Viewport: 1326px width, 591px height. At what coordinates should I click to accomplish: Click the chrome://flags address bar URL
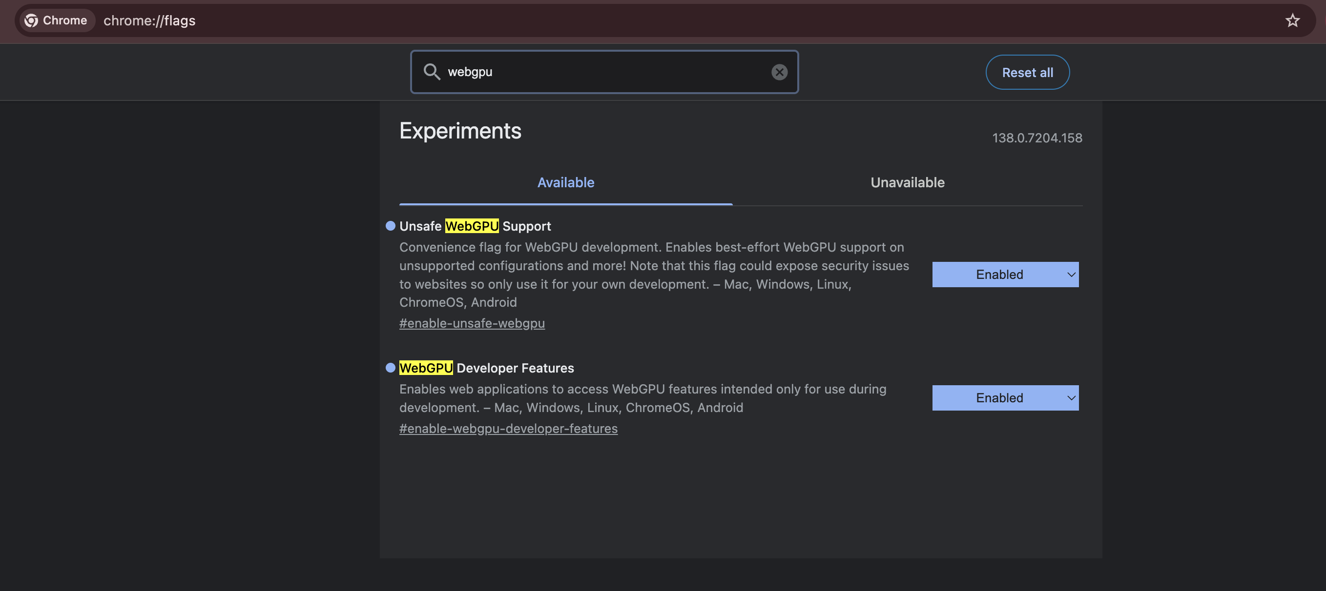click(149, 20)
